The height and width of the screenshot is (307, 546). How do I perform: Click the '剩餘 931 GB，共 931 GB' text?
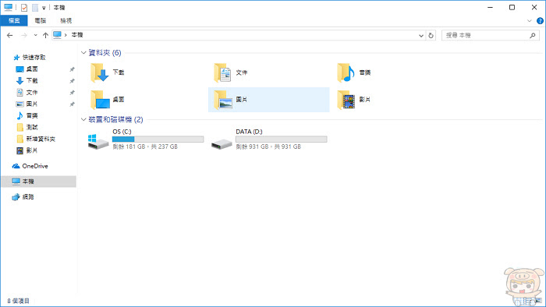tap(268, 146)
